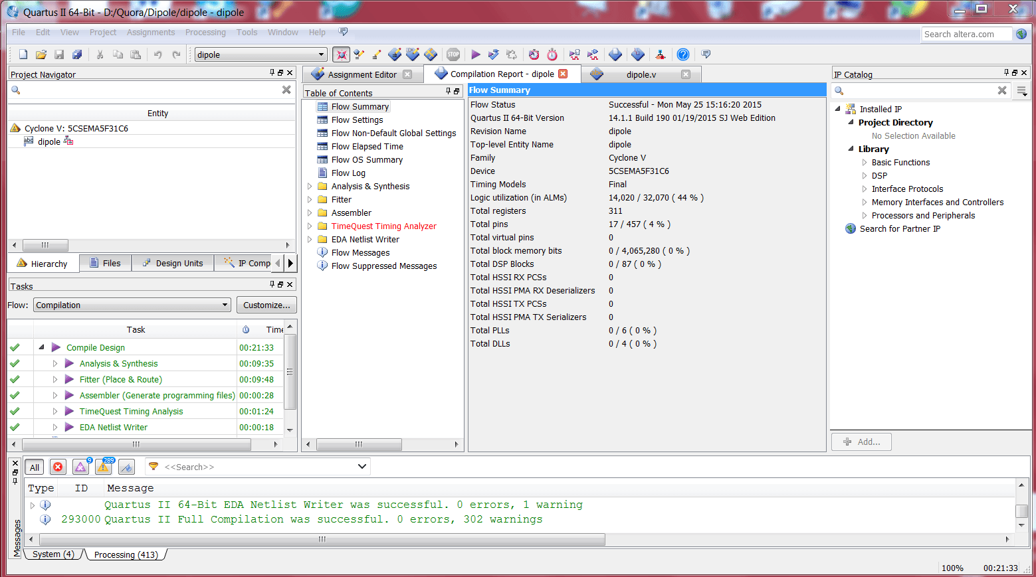Float the Table of Contents panel
1036x577 pixels.
[457, 92]
